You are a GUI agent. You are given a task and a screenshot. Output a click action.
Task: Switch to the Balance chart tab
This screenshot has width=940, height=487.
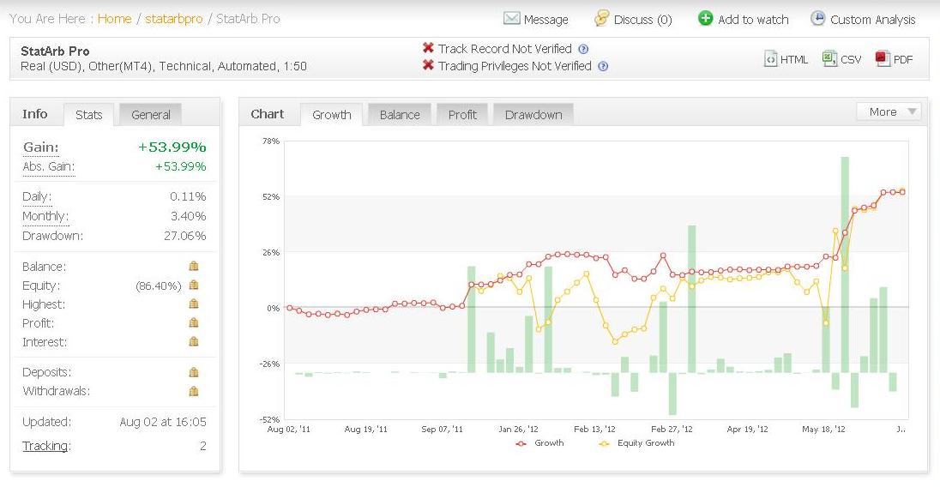400,114
